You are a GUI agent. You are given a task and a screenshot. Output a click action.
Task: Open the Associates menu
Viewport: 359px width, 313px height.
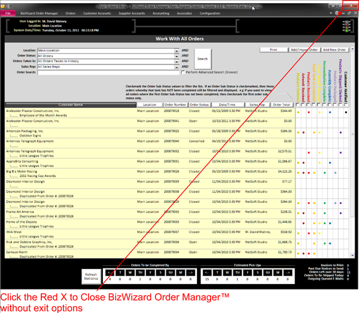184,13
